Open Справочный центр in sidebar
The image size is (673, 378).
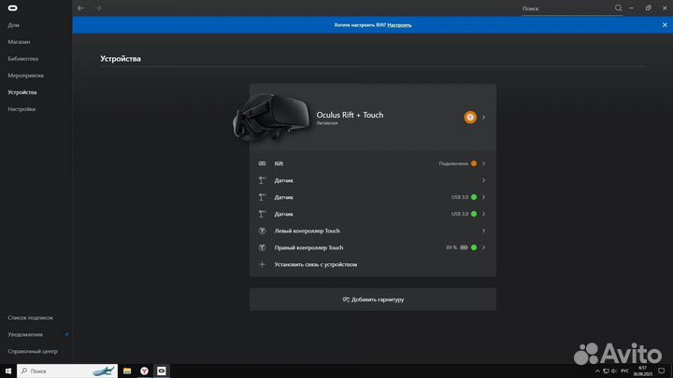click(33, 352)
